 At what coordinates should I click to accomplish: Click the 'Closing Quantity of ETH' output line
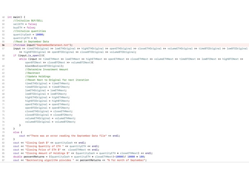coord(56,146)
